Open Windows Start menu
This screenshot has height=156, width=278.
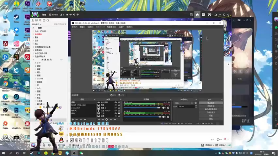(x=3, y=153)
